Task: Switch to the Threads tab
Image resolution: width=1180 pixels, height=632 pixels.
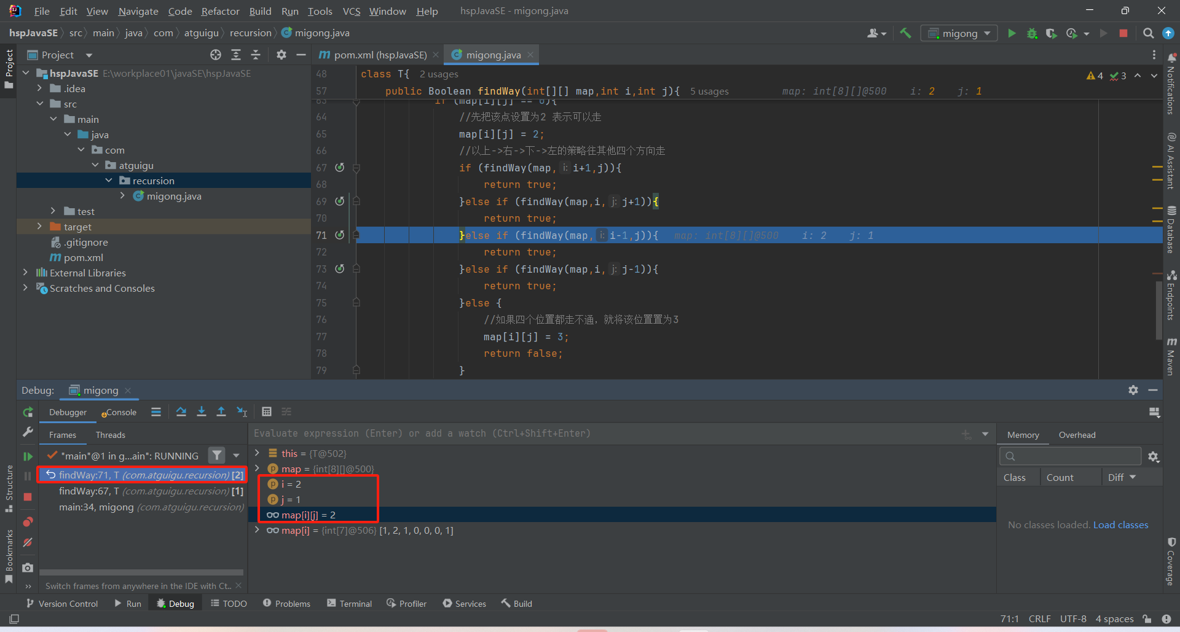Action: 110,435
